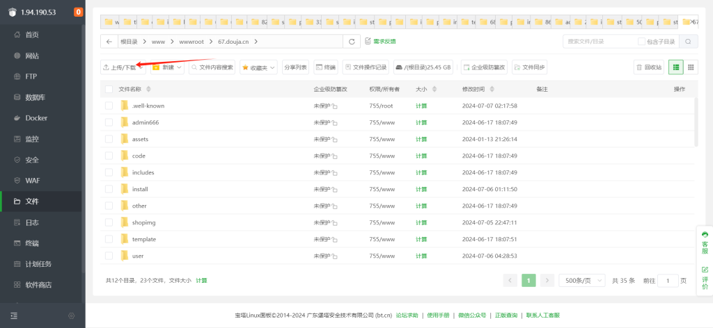Image resolution: width=713 pixels, height=328 pixels.
Task: Check the admin666 folder checkbox
Action: coord(109,122)
